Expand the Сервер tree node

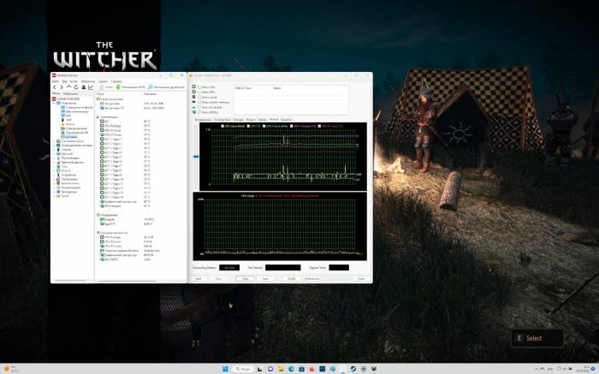54,150
